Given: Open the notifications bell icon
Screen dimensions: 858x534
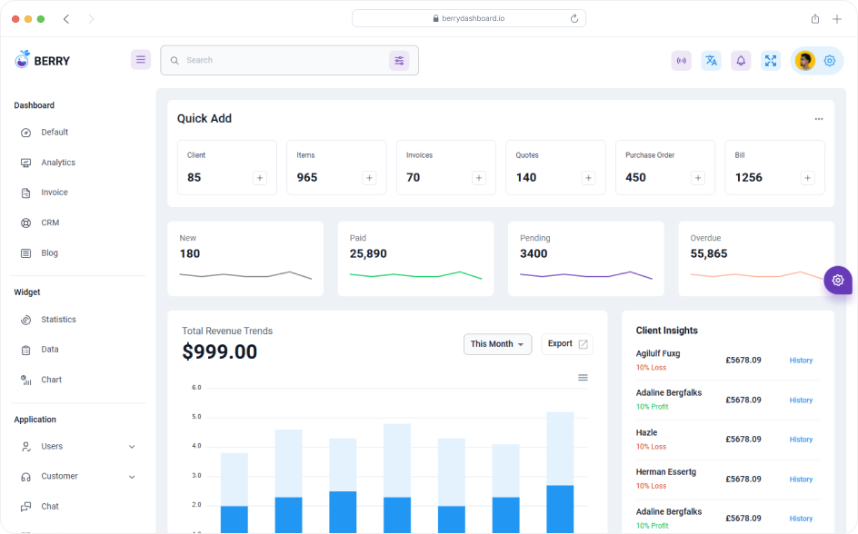Looking at the screenshot, I should (x=741, y=60).
